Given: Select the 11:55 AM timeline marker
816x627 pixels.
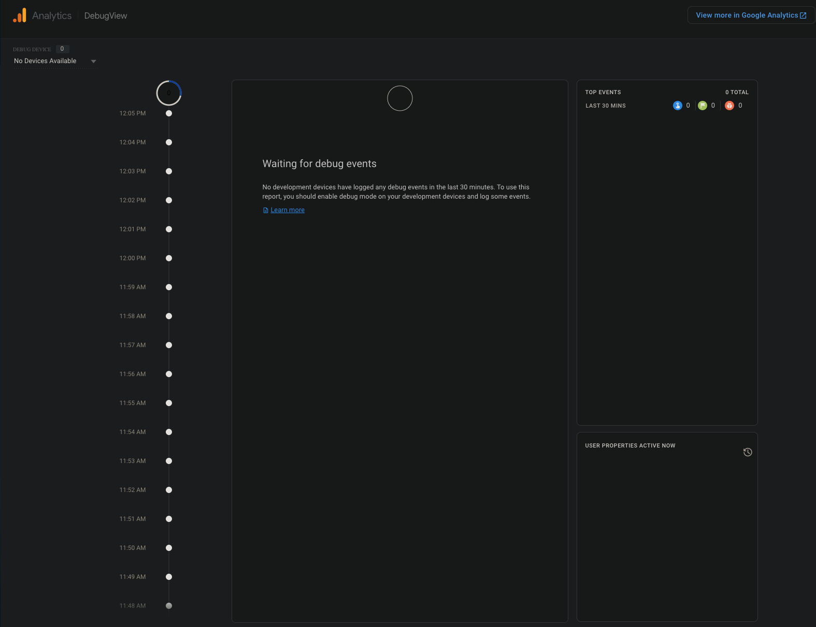Looking at the screenshot, I should click(169, 403).
